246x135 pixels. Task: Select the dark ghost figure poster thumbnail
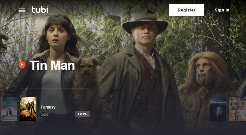click(x=219, y=109)
